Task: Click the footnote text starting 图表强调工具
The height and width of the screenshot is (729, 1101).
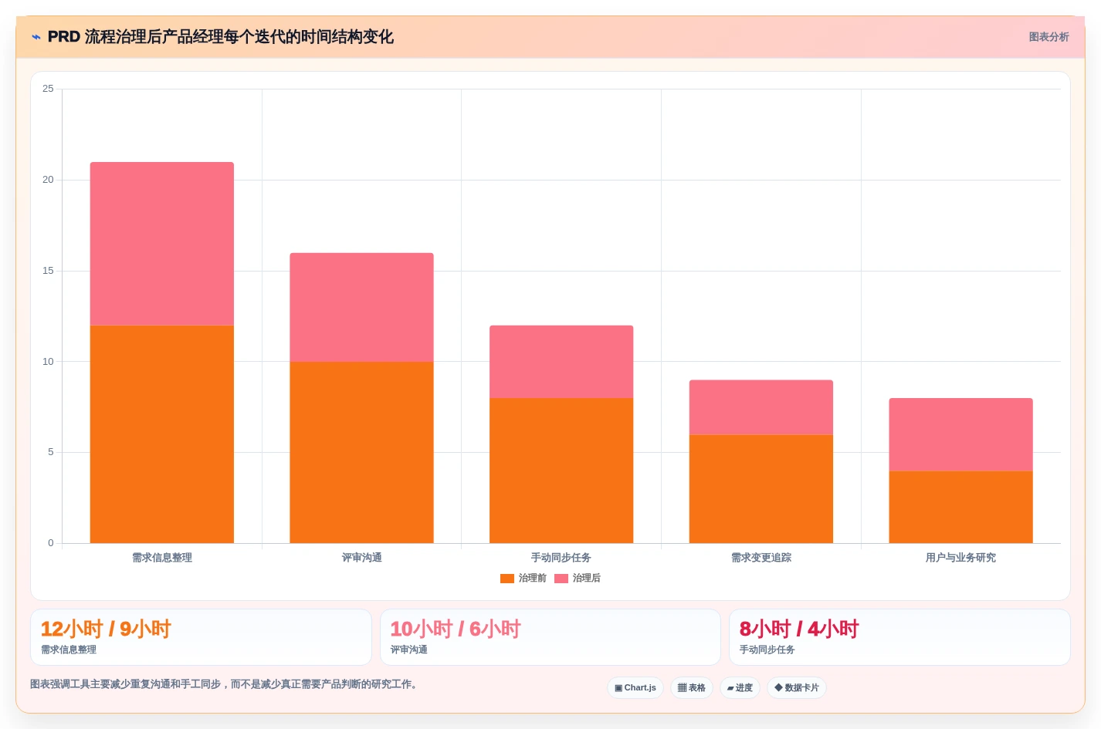Action: [225, 684]
